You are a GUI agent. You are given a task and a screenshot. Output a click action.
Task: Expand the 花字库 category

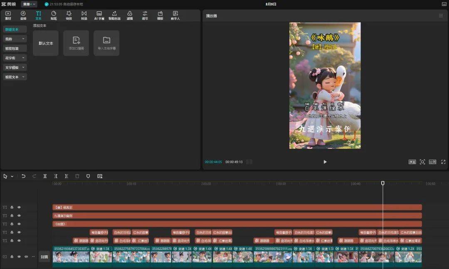[15, 58]
